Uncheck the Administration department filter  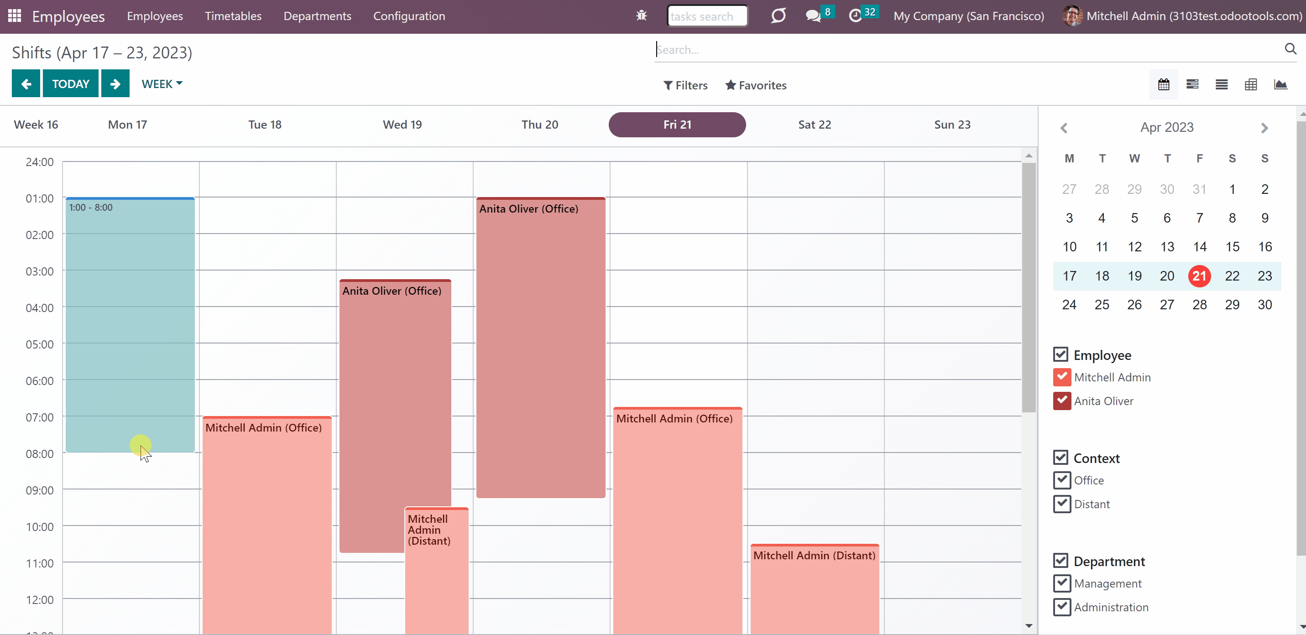tap(1061, 607)
